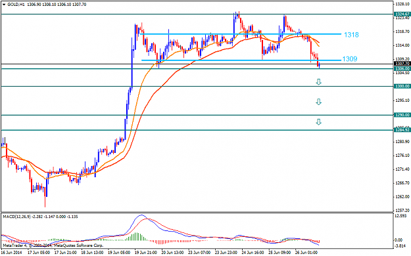Viewport: 411px width, 256px height.
Task: Click the 19 Jun 21:00 time label
Action: (x=146, y=253)
